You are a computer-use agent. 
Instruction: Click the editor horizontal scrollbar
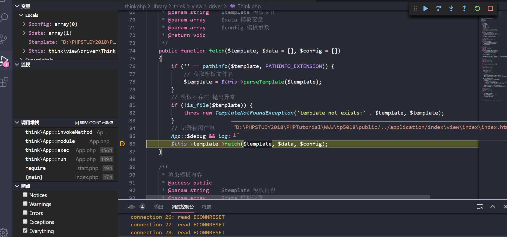pos(288,197)
